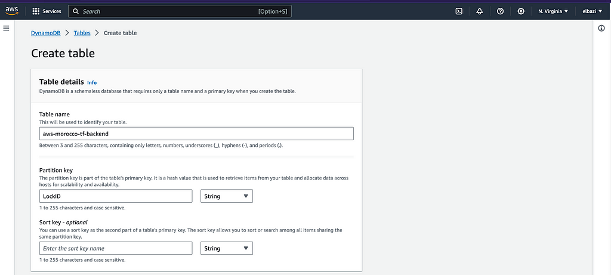Expand the hamburger side navigation
This screenshot has height=275, width=611.
coord(6,28)
